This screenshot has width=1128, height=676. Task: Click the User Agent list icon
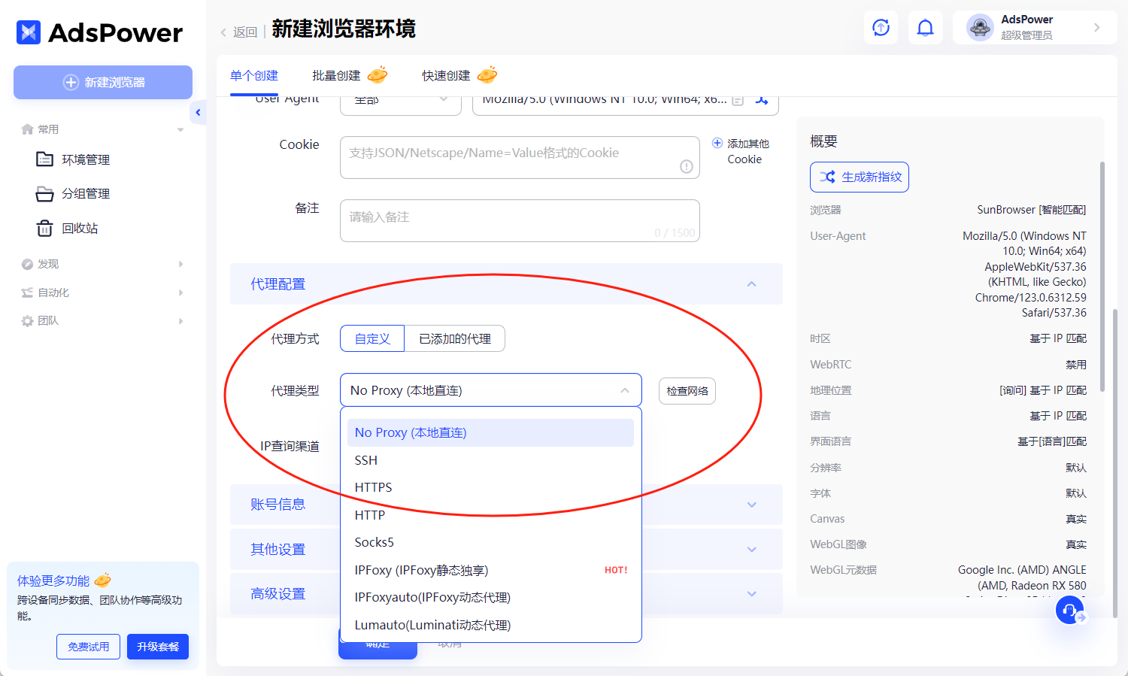click(x=738, y=100)
